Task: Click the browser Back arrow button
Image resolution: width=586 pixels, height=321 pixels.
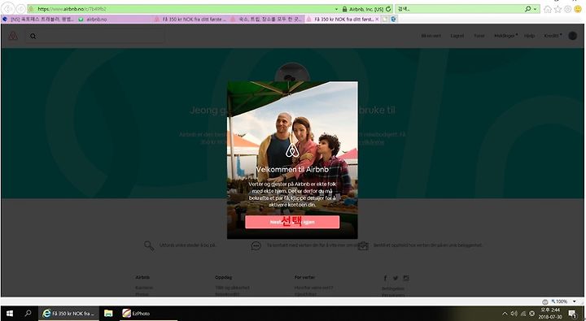Action: pos(8,9)
